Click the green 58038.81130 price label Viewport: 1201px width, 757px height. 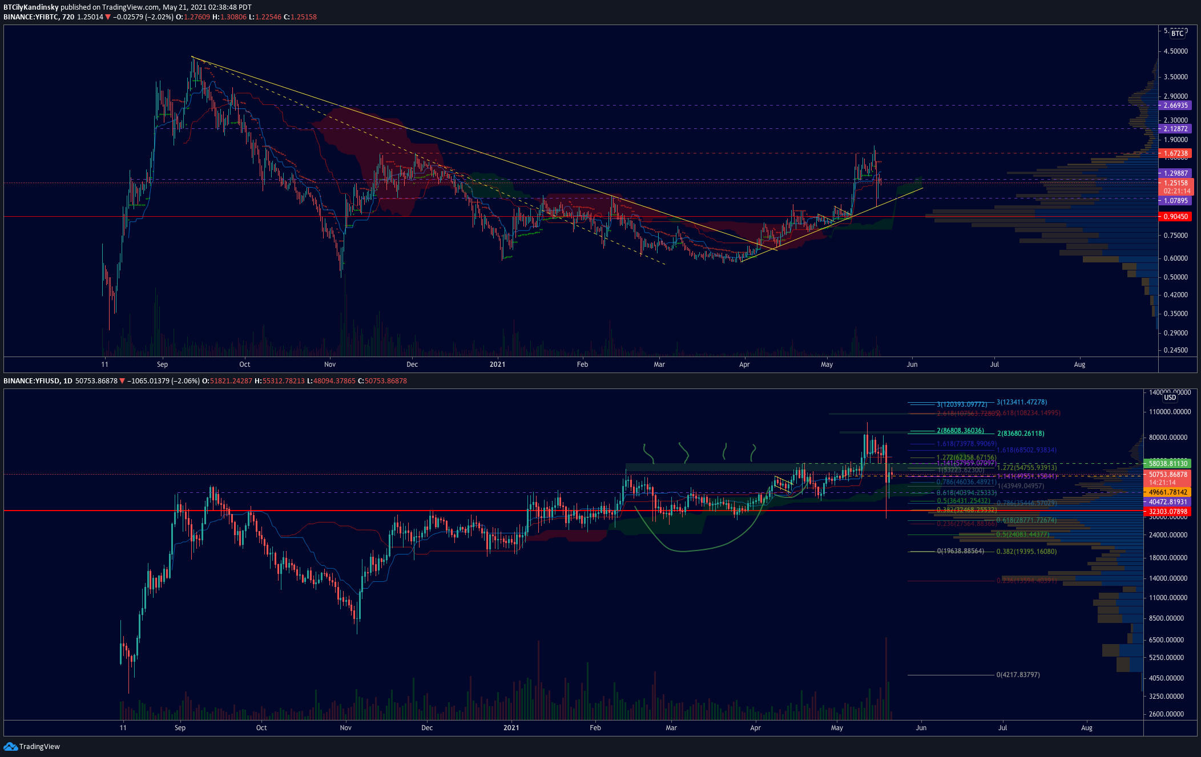pyautogui.click(x=1168, y=464)
